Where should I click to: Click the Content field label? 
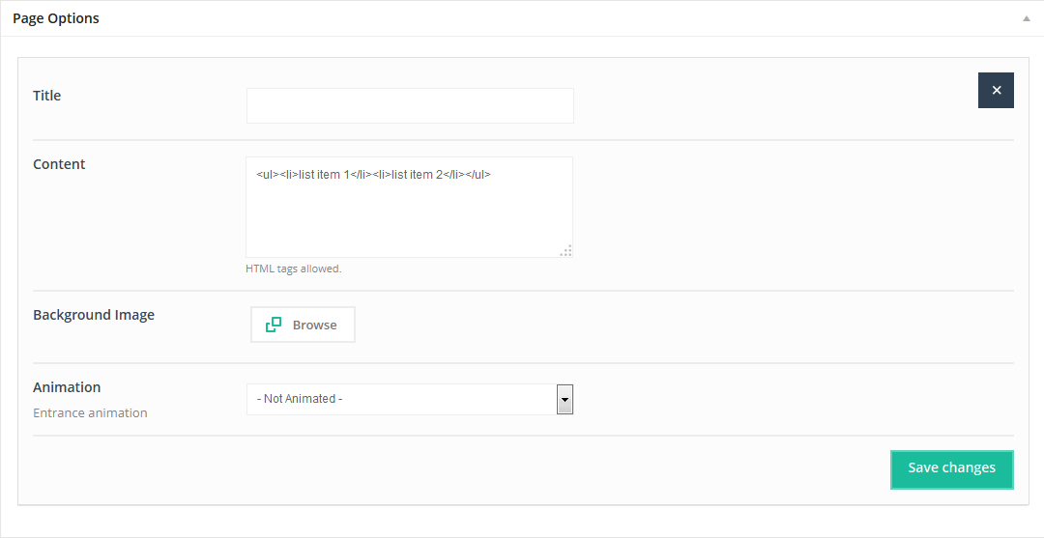pos(59,164)
